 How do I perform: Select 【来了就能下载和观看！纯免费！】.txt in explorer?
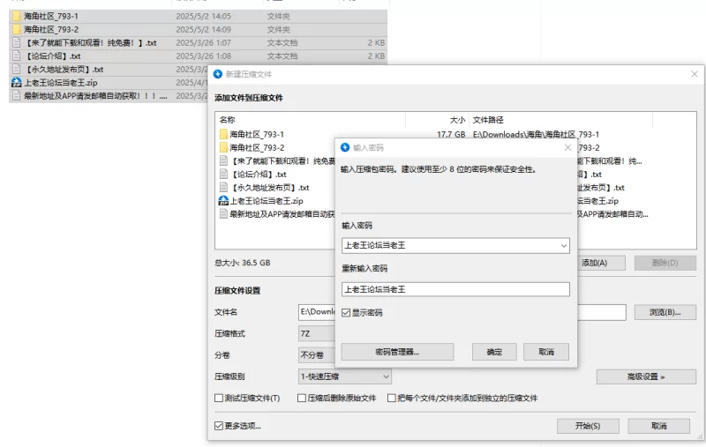coord(198,42)
